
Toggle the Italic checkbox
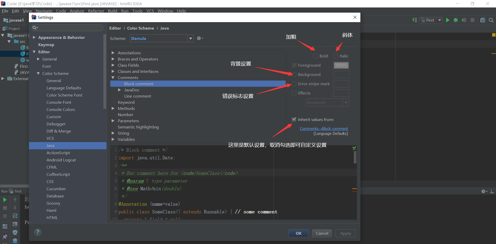coord(336,56)
